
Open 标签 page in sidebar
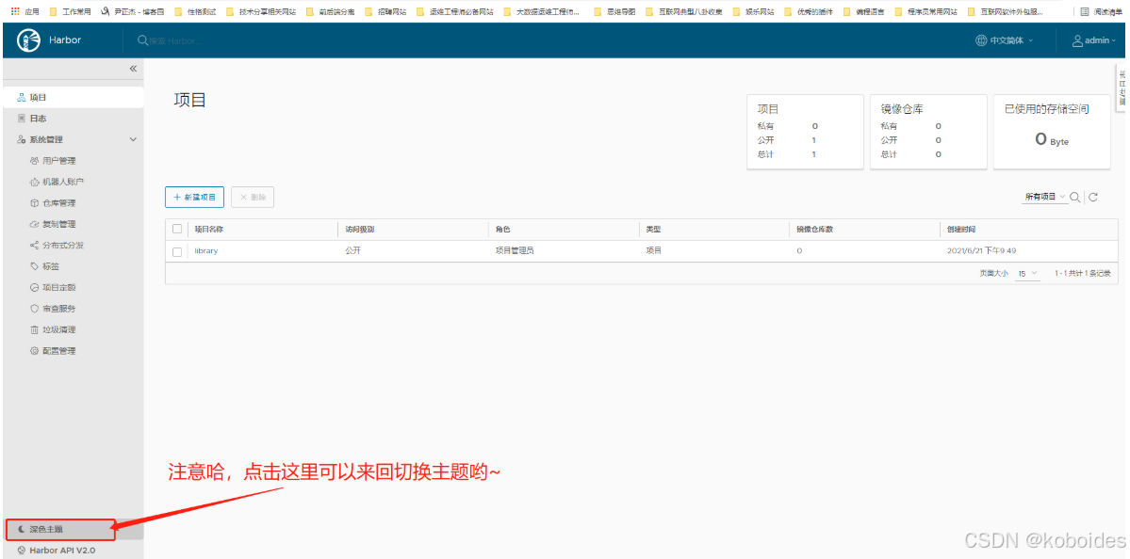click(x=51, y=266)
